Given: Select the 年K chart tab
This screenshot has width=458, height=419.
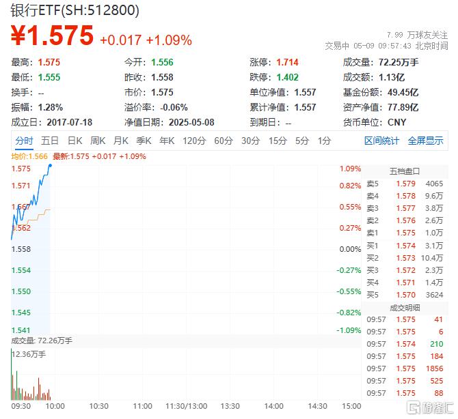Looking at the screenshot, I should 167,141.
